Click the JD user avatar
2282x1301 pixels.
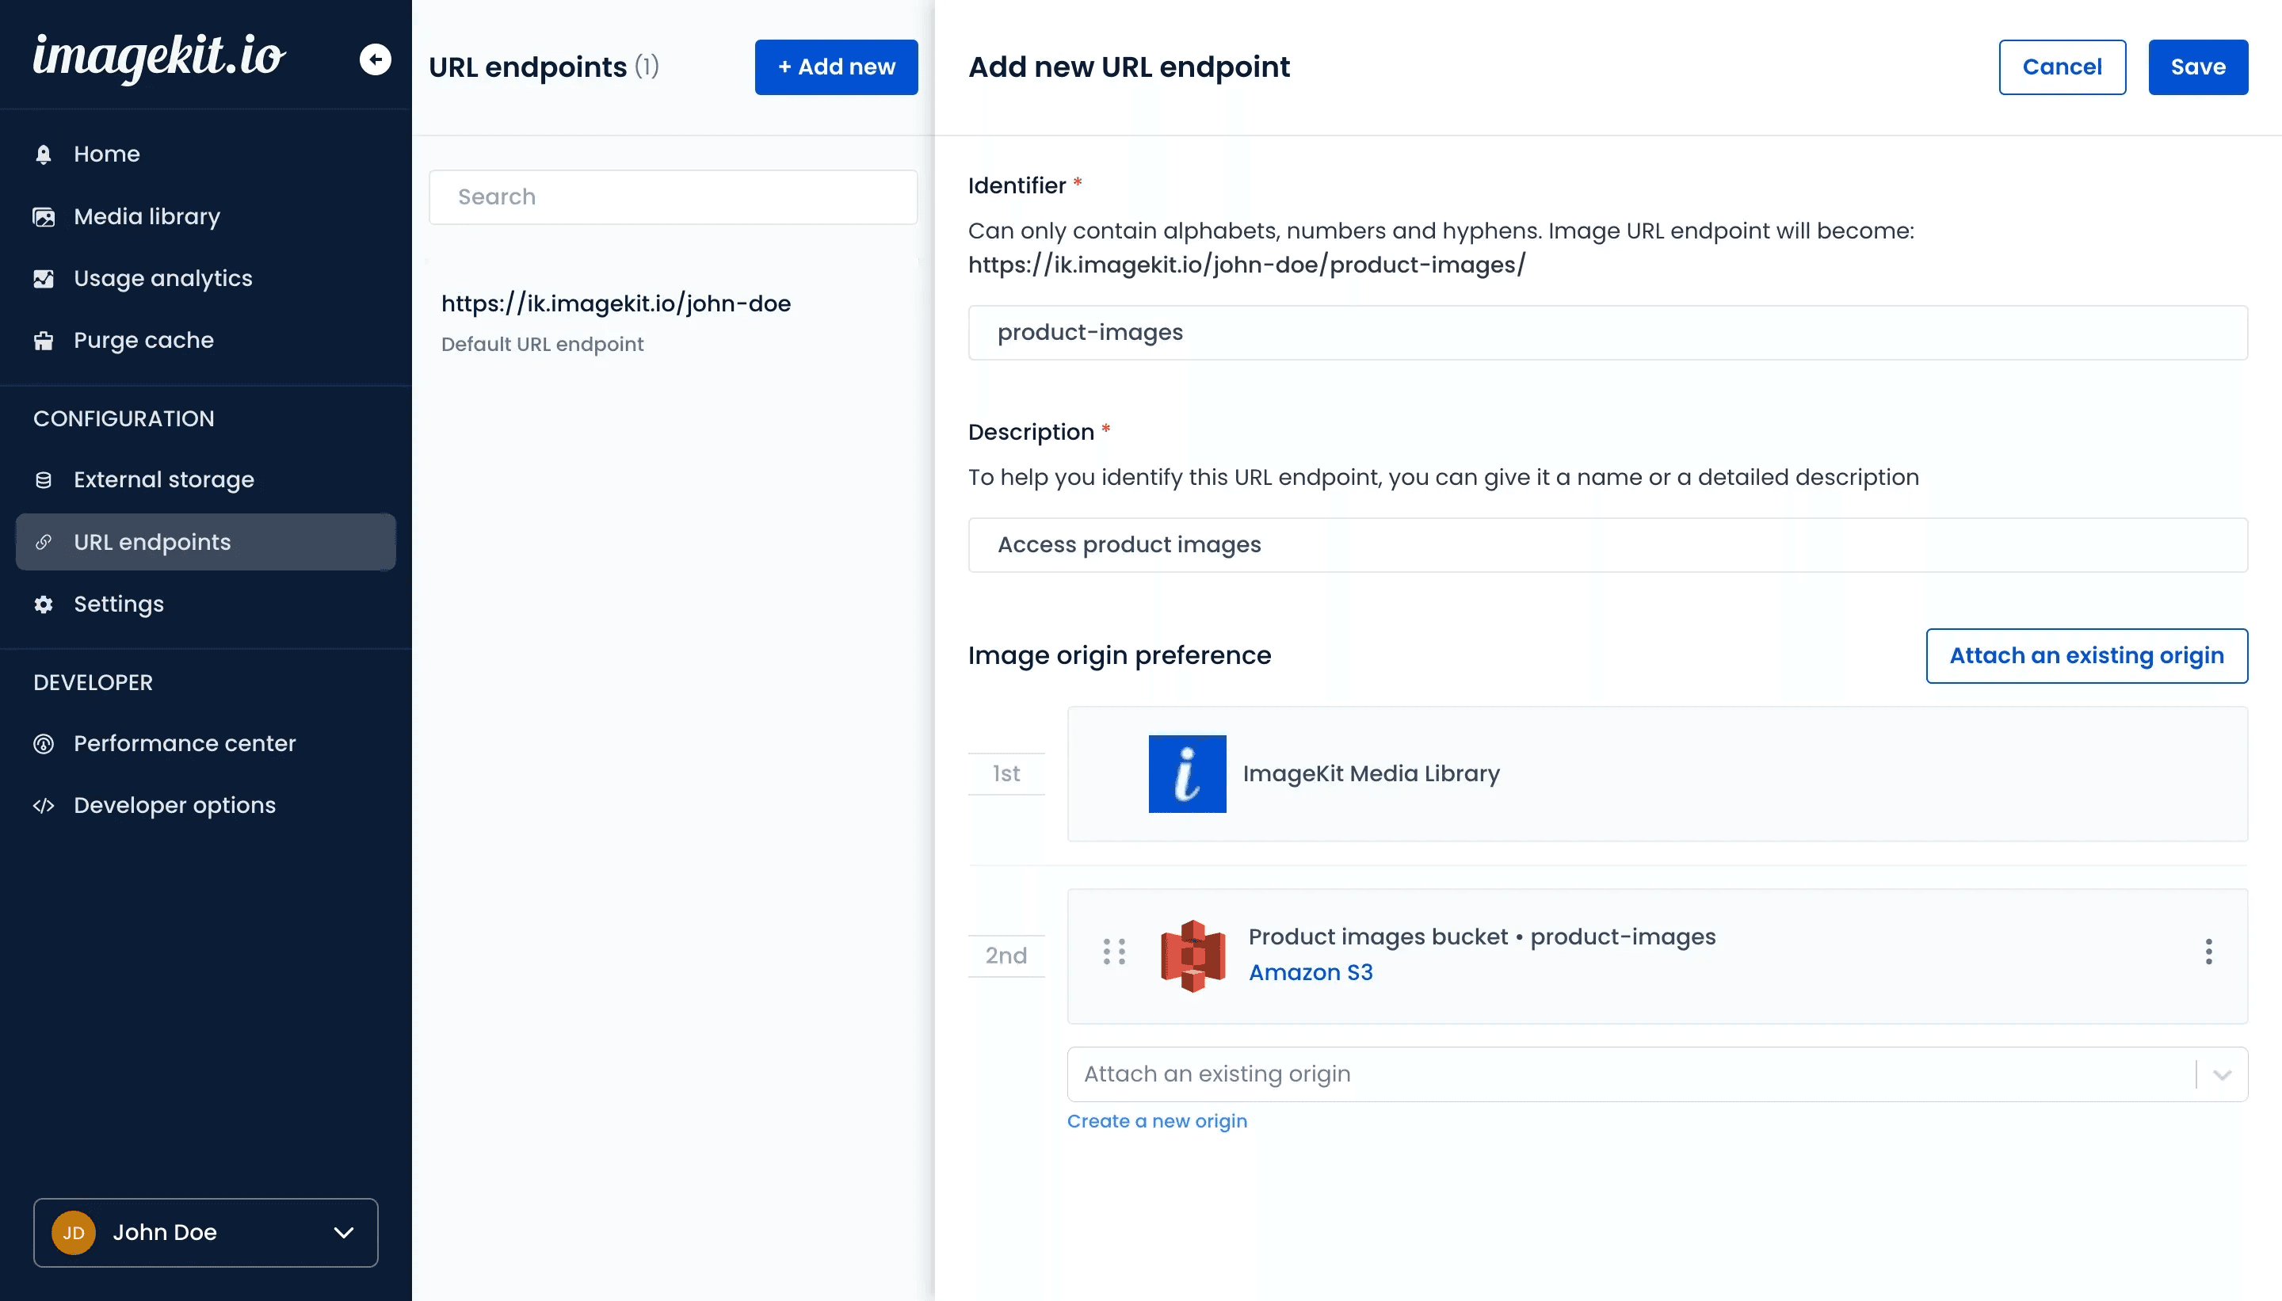(x=73, y=1233)
